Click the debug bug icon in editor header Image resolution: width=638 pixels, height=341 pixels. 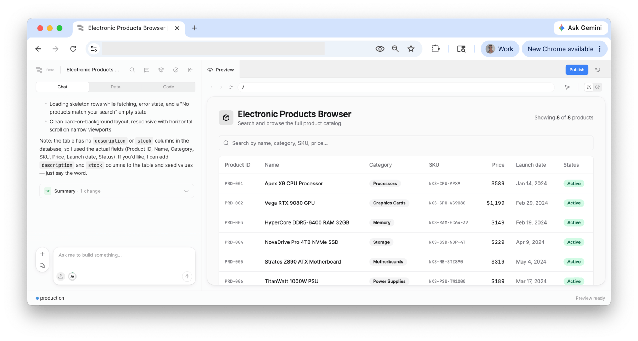161,70
